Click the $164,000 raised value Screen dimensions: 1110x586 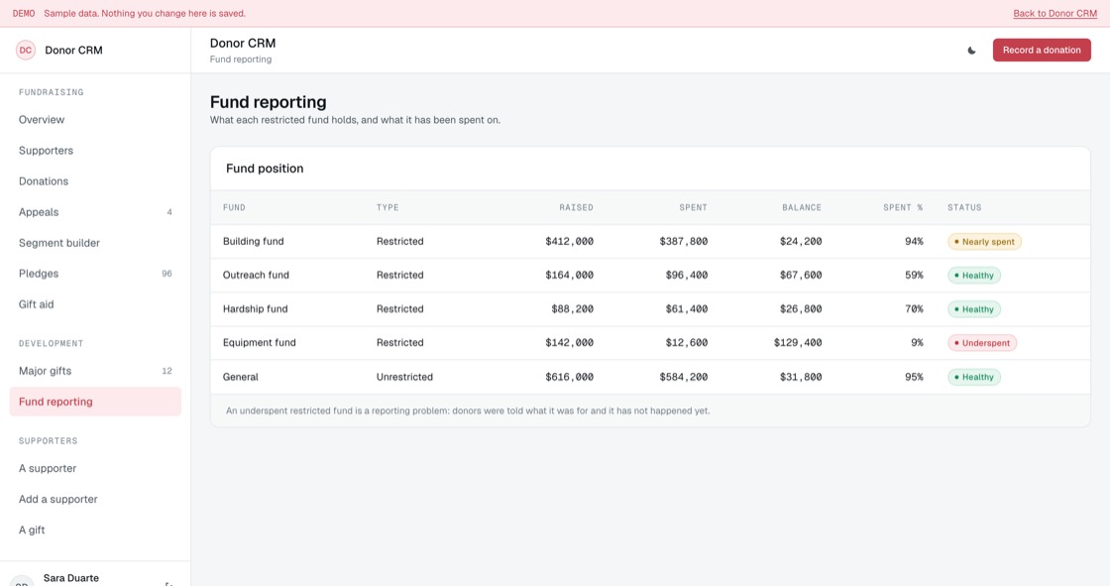(569, 275)
